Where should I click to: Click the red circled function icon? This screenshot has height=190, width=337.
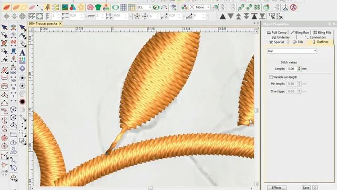[293, 7]
